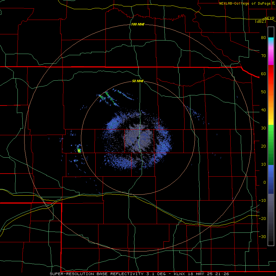This screenshot has height=276, width=276.
Task: Click the 100 NMI range ring label
Action: 138,24
